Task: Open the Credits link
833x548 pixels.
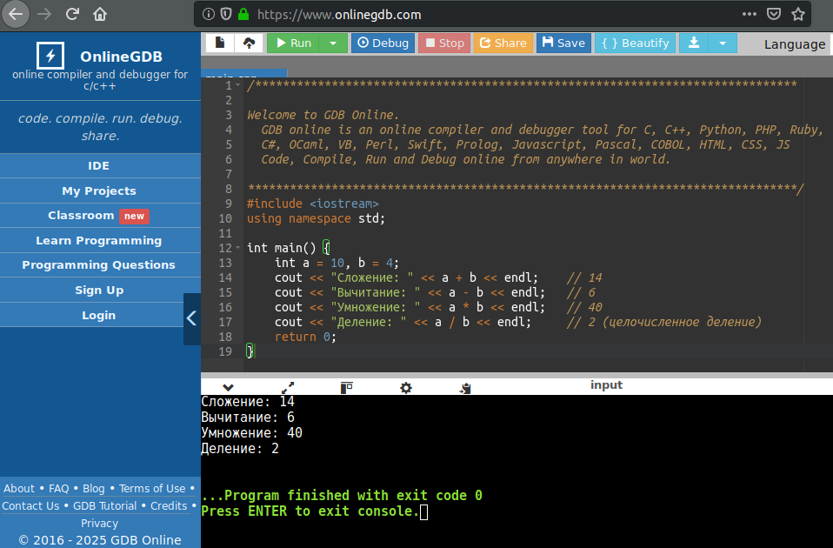Action: [169, 506]
